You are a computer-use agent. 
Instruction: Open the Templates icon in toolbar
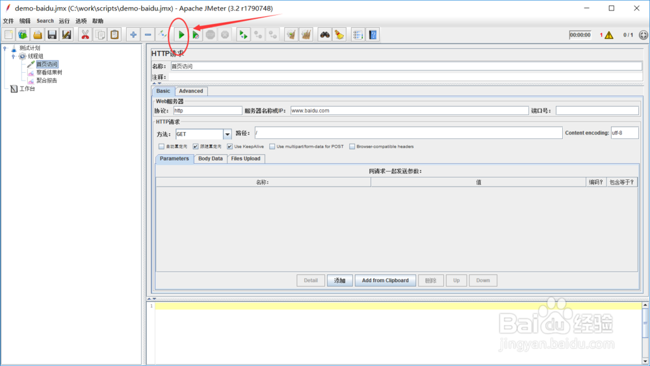coord(23,35)
